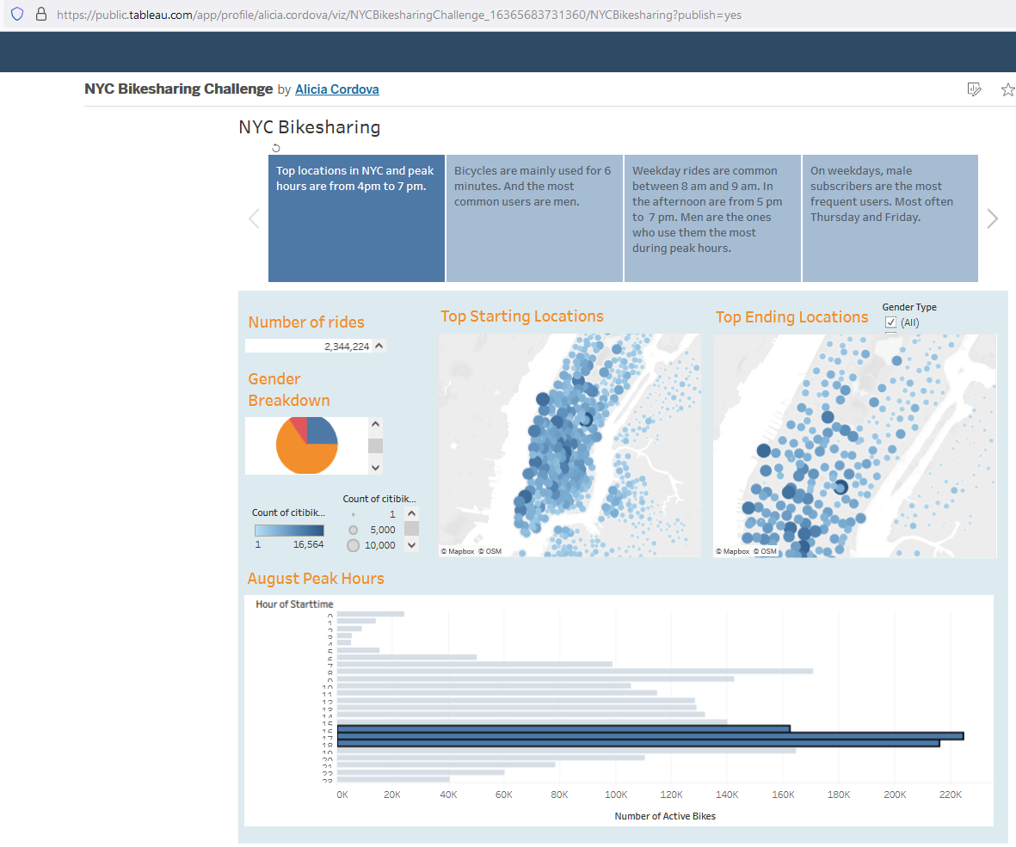
Task: Click Mapbox attribution on starting locations map
Action: pos(458,551)
